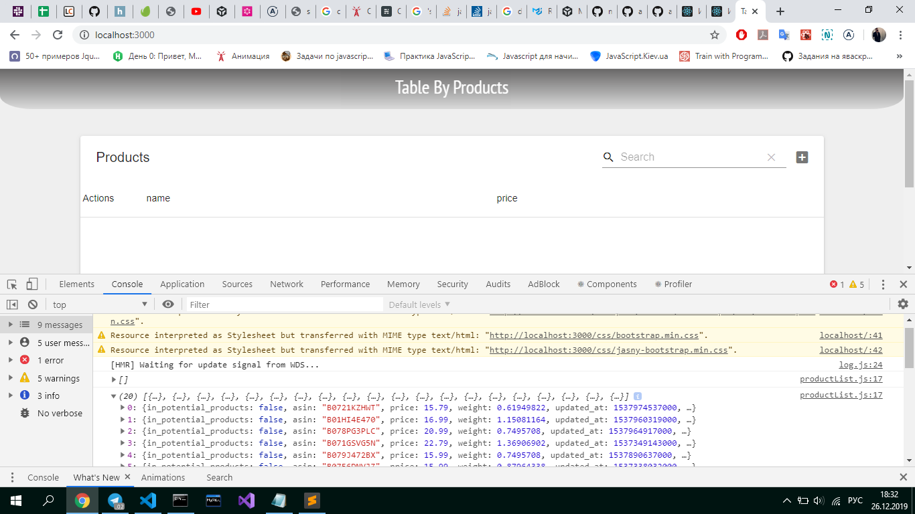This screenshot has width=915, height=514.
Task: Open the console settings gear
Action: pos(903,305)
